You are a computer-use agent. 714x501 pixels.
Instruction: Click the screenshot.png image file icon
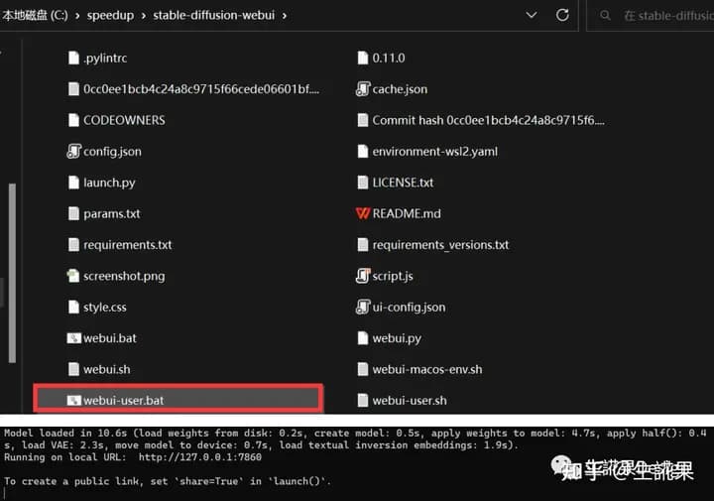(x=73, y=276)
